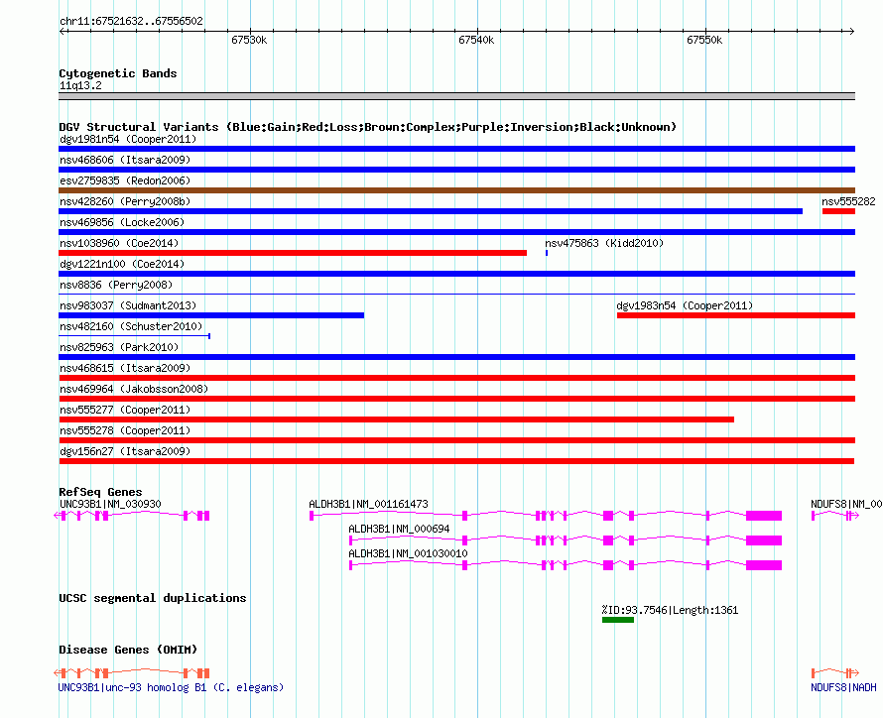Viewport: 883px width, 718px height.
Task: Click the esv2759835 (Redon2006) brown complex bar
Action: pyautogui.click(x=456, y=190)
